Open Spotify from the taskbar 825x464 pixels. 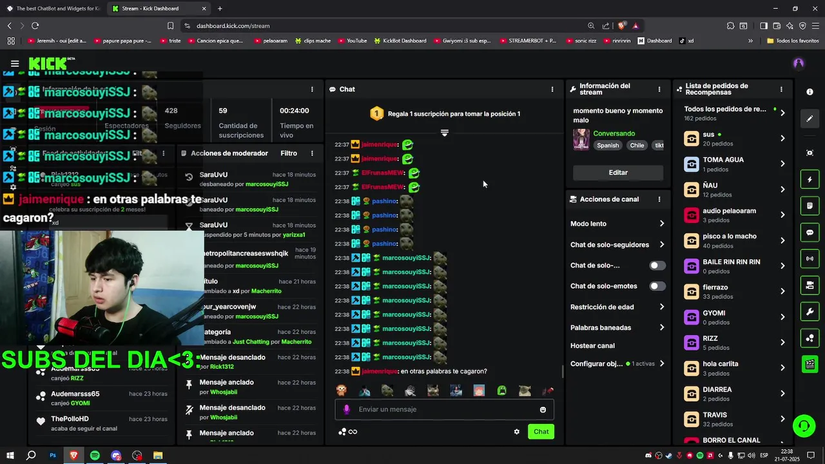pos(95,456)
